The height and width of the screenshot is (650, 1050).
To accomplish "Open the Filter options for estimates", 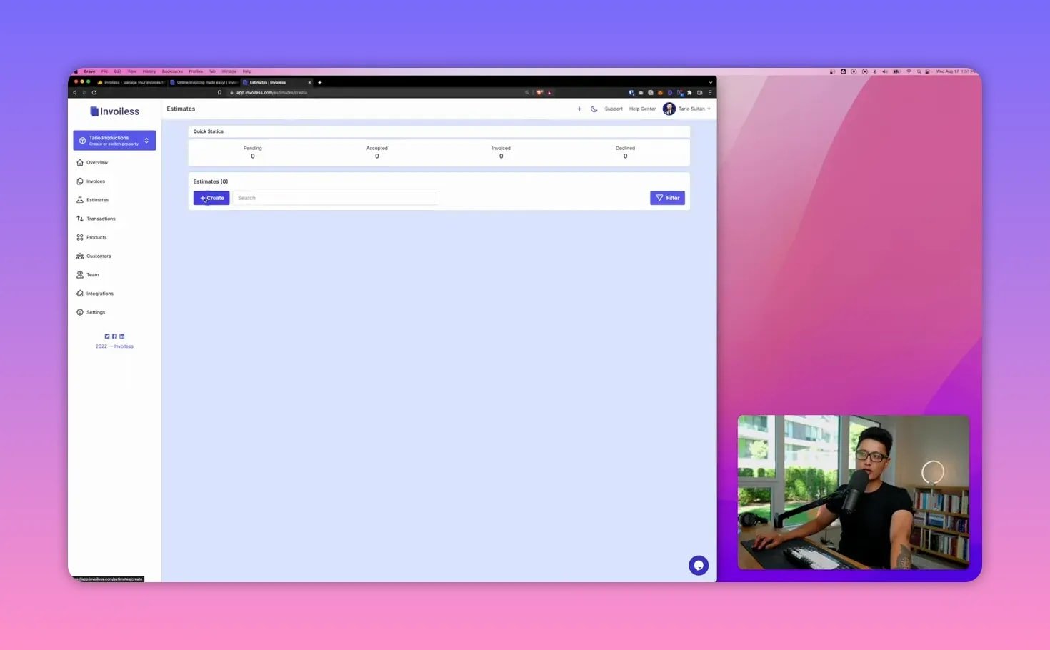I will click(x=667, y=198).
